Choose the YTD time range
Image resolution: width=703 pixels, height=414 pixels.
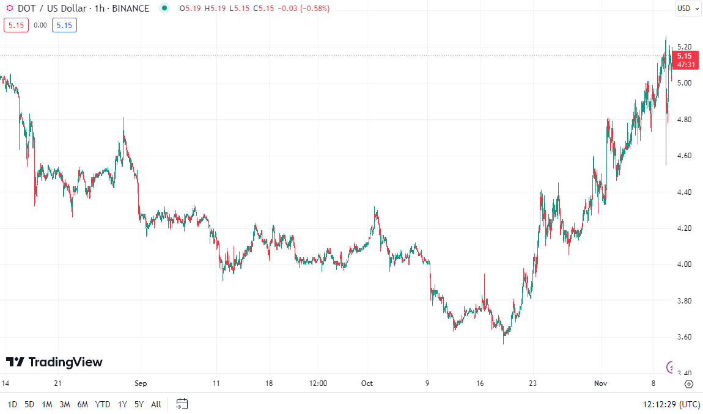pos(103,404)
